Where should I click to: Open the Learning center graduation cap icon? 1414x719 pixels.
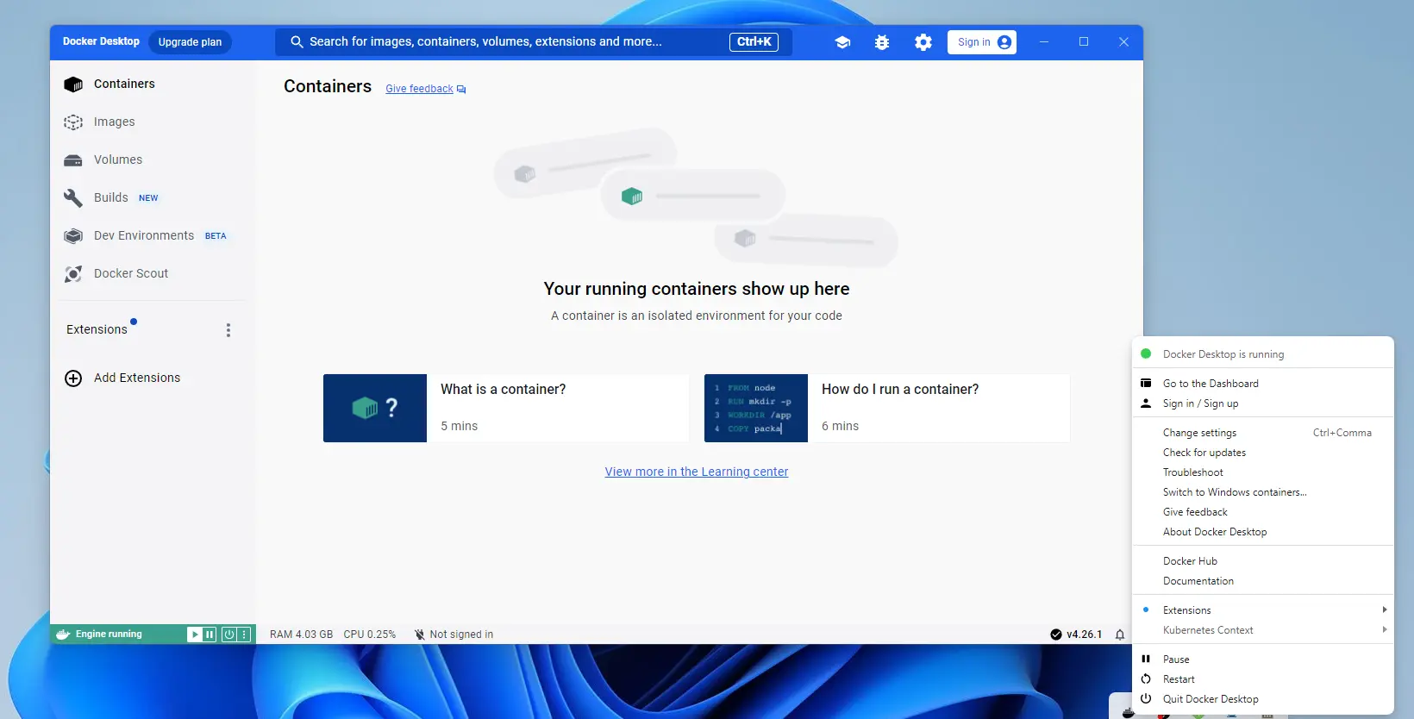(x=842, y=42)
